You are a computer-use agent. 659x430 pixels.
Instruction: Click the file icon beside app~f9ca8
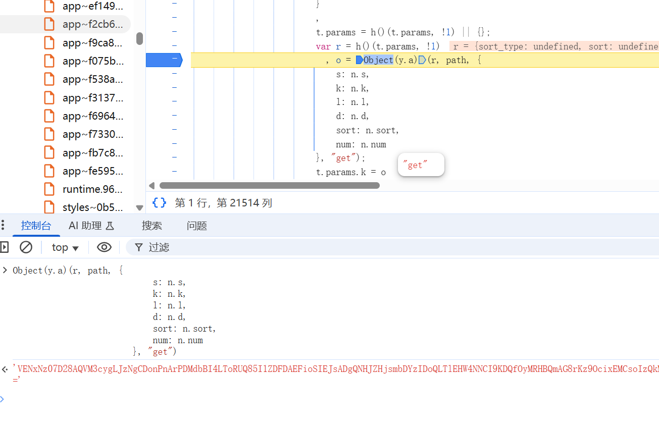tap(49, 43)
